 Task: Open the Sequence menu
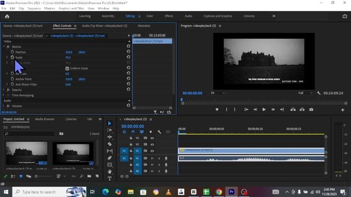click(x=34, y=9)
